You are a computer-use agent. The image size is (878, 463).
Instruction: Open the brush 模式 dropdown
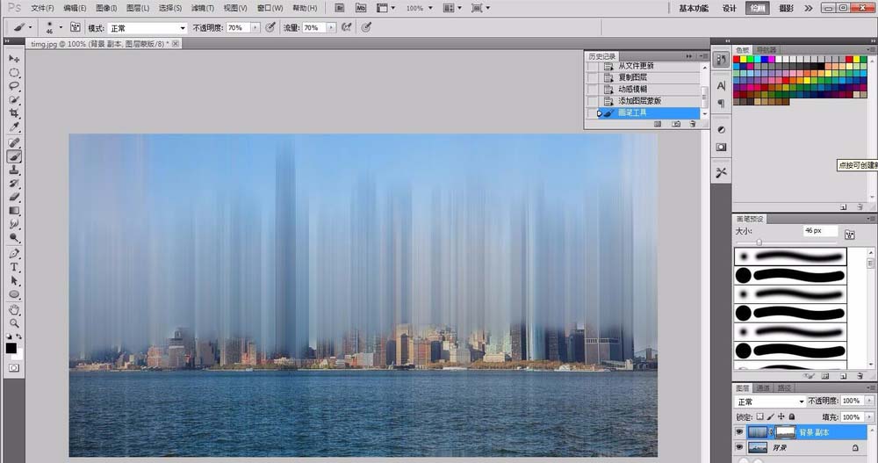147,28
